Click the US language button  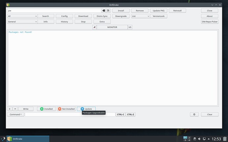[x=130, y=27]
